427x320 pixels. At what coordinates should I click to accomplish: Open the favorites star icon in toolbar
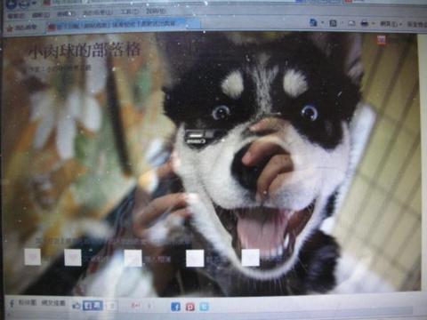(10, 28)
